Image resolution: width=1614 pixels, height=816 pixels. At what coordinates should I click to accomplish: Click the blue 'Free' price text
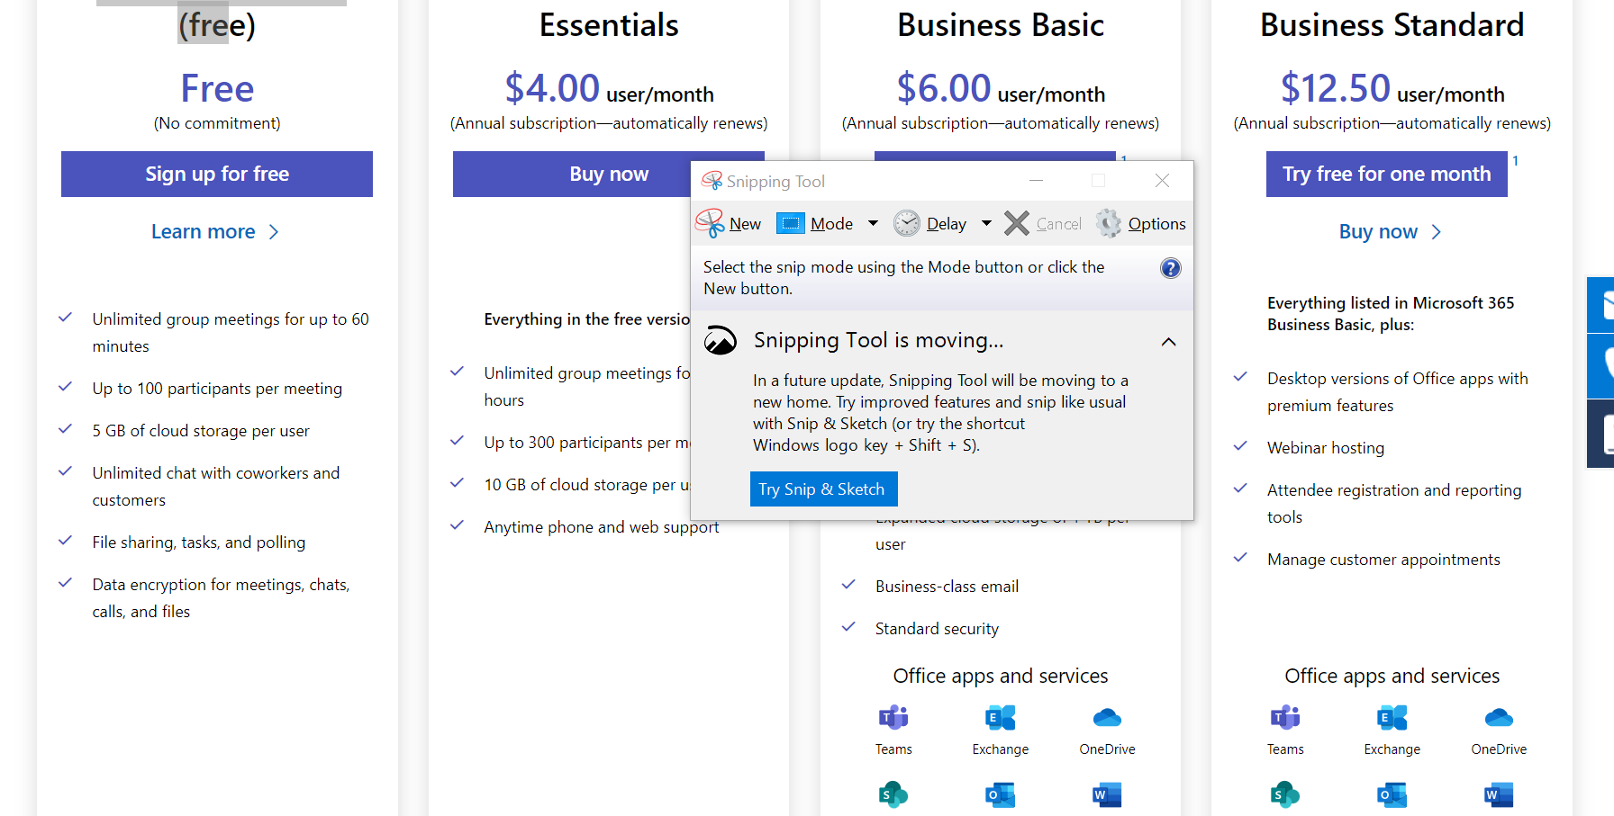(x=217, y=88)
